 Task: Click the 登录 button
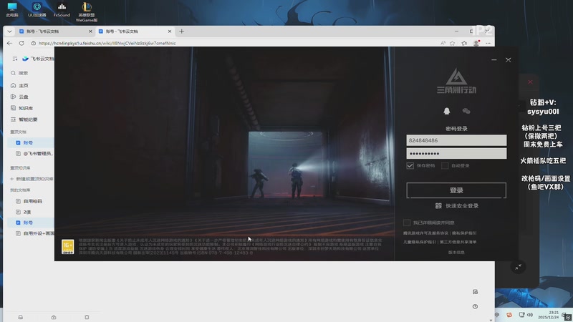[x=456, y=190]
